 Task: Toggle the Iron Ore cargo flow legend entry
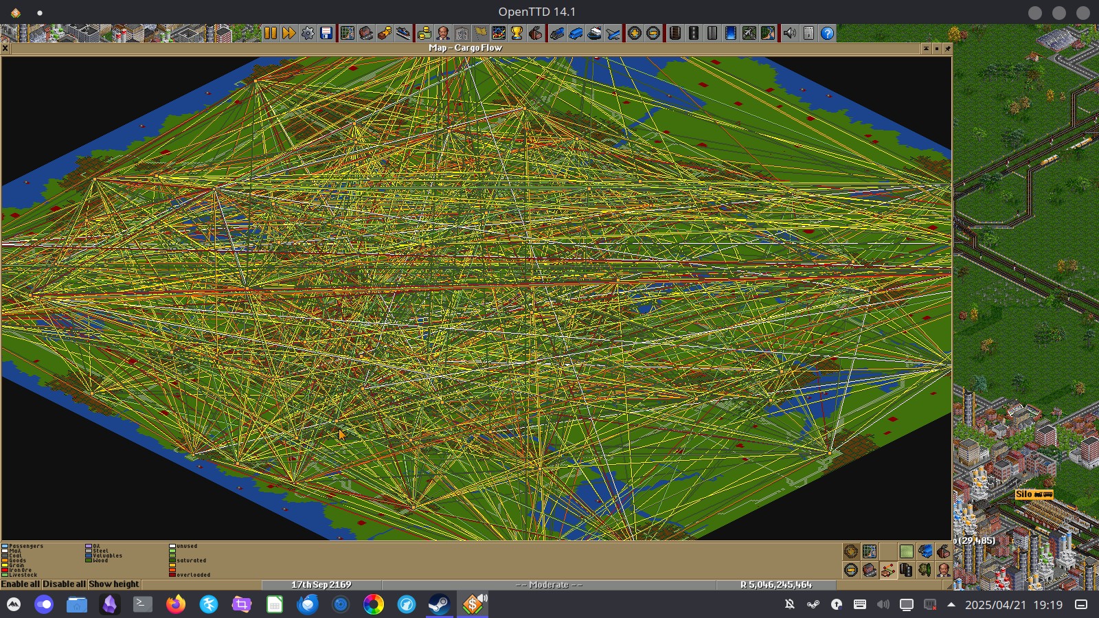(x=21, y=570)
